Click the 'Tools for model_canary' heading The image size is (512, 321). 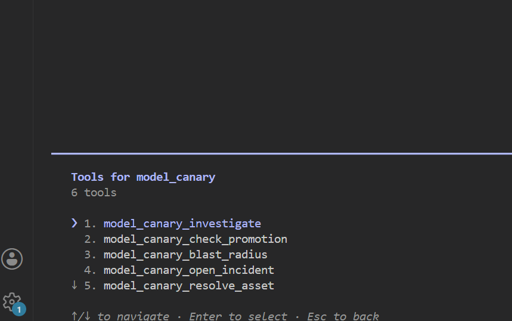(x=143, y=177)
